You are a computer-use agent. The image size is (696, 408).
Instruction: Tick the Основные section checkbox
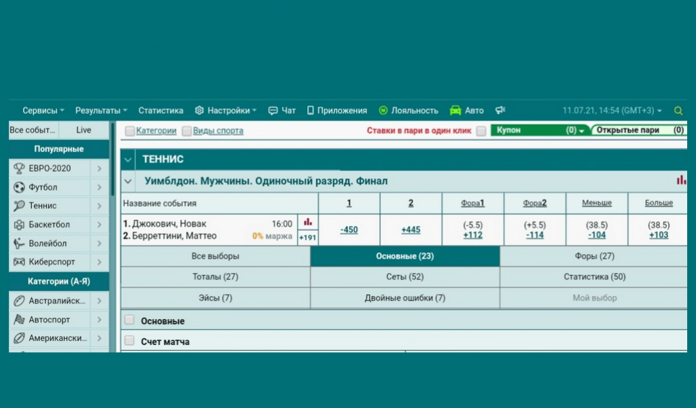129,320
